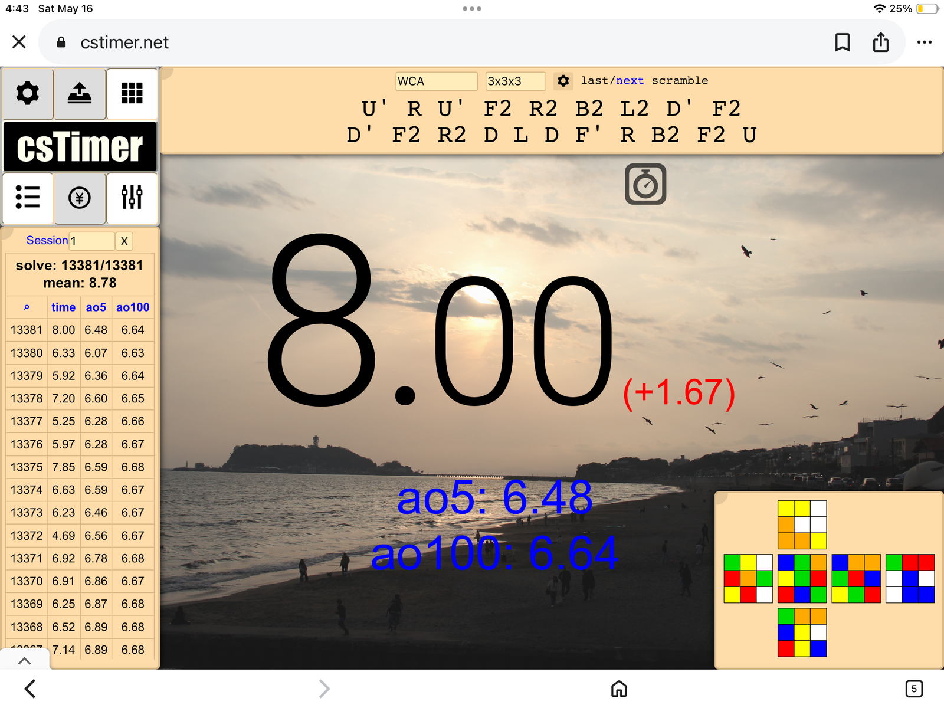
Task: Open the tab switcher showing 5
Action: click(x=914, y=689)
